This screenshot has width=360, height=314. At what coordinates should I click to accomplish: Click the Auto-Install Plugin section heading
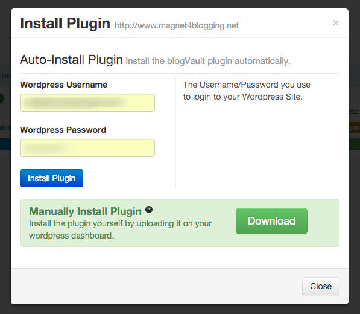71,60
